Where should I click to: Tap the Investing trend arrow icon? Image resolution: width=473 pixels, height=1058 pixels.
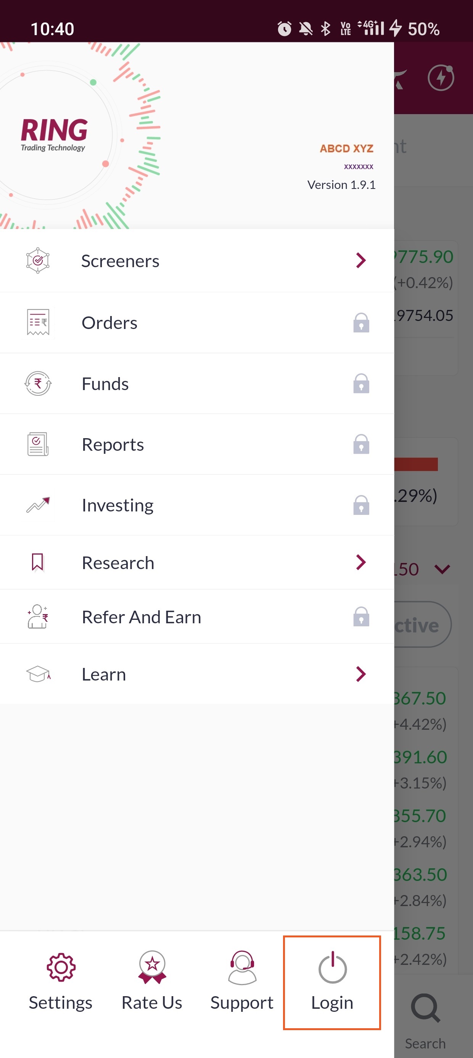pyautogui.click(x=38, y=505)
